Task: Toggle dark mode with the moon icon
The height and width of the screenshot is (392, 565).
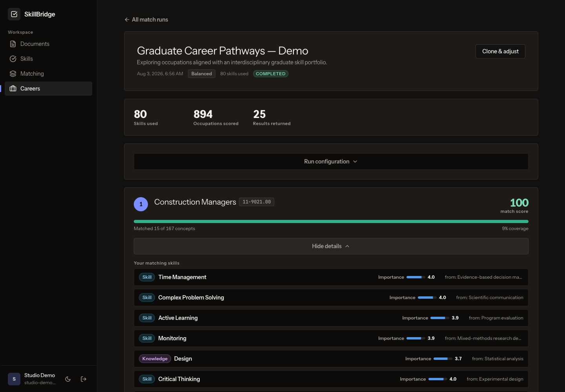Action: click(68, 379)
